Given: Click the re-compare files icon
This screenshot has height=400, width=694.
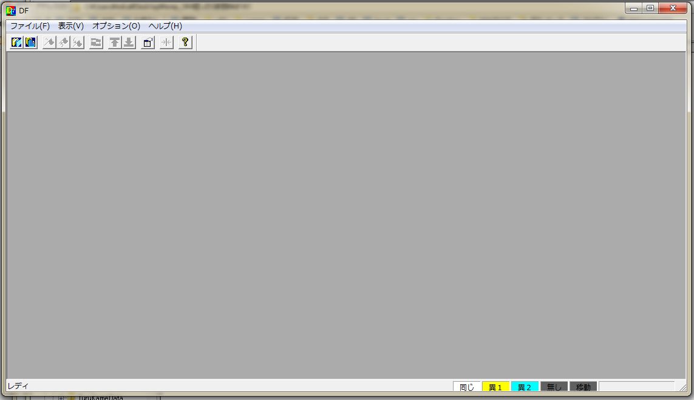Looking at the screenshot, I should pos(95,42).
